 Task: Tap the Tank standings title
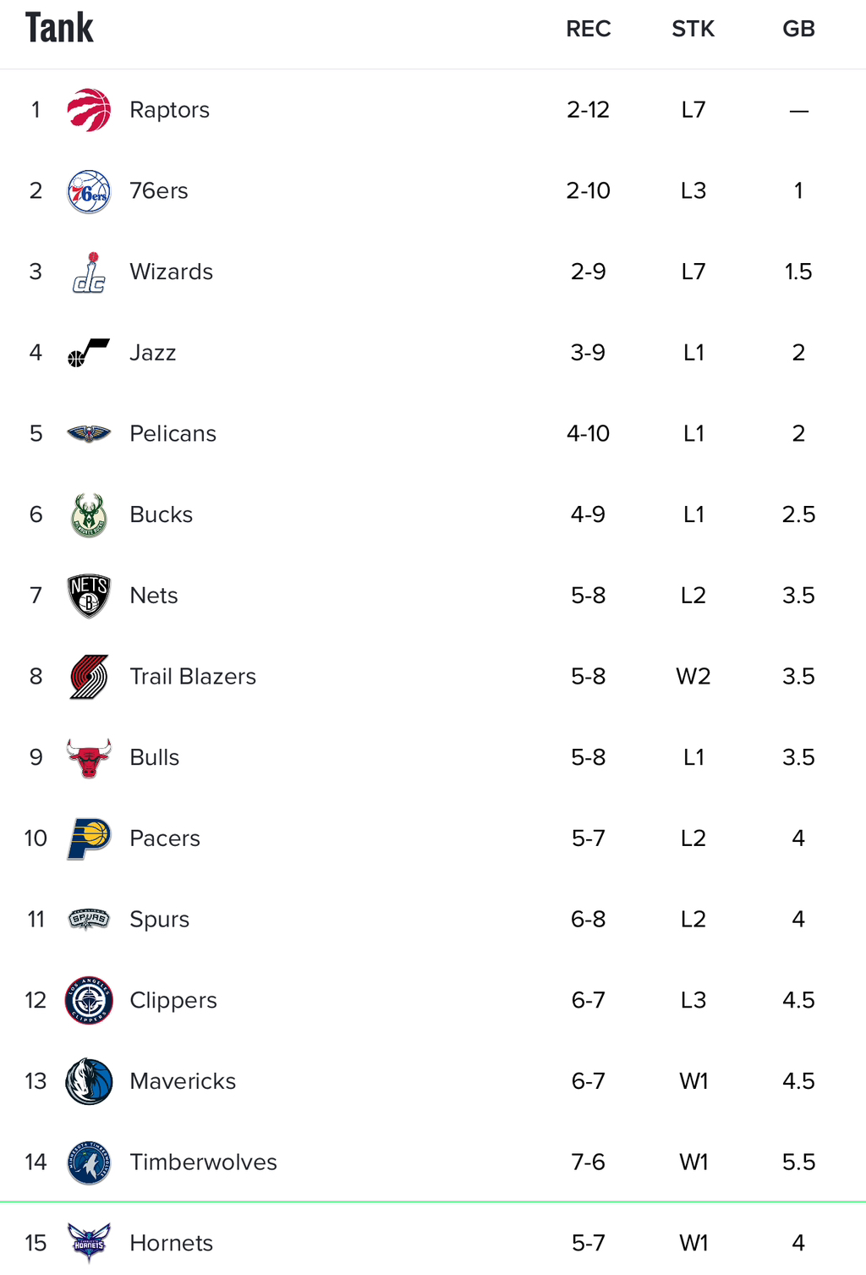point(59,28)
